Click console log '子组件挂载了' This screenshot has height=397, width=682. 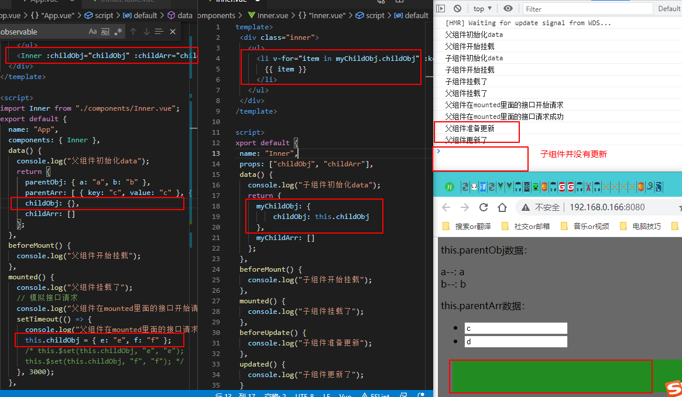(466, 81)
